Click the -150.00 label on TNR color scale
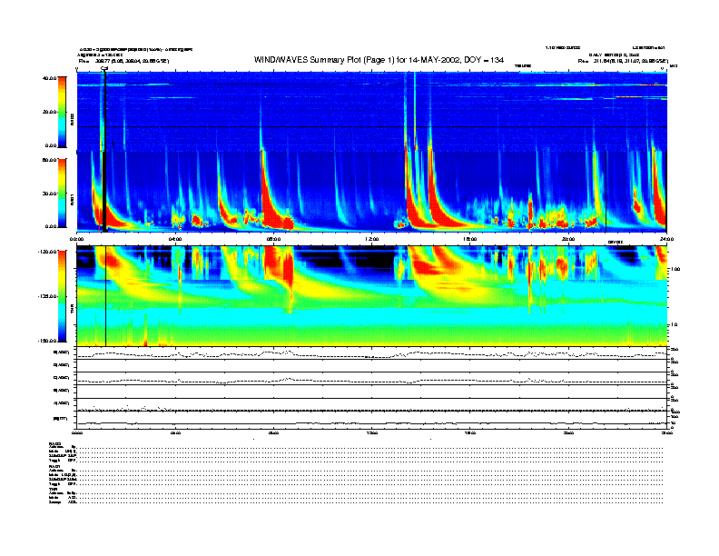Viewport: 719px width, 556px height. 47,341
